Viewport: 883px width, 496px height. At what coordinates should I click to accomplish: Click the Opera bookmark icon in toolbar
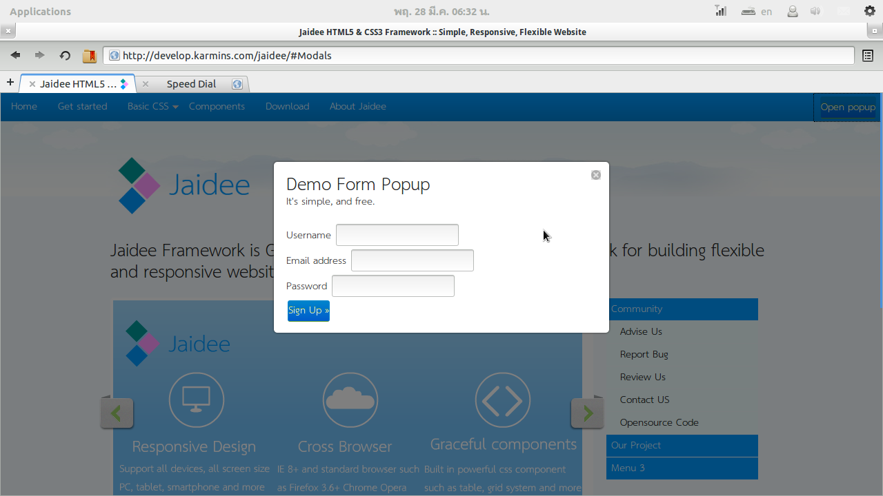click(x=89, y=55)
